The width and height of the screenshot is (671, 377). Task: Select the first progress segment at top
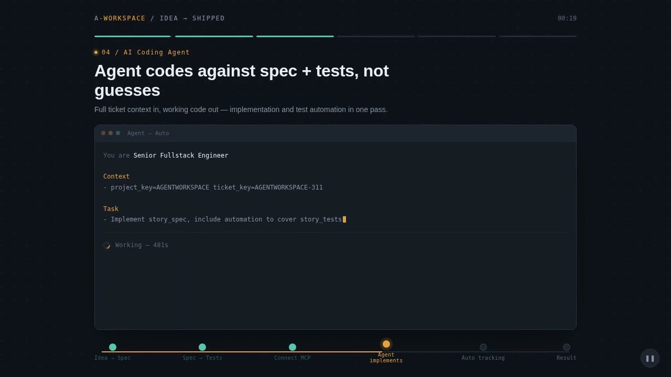pos(133,37)
